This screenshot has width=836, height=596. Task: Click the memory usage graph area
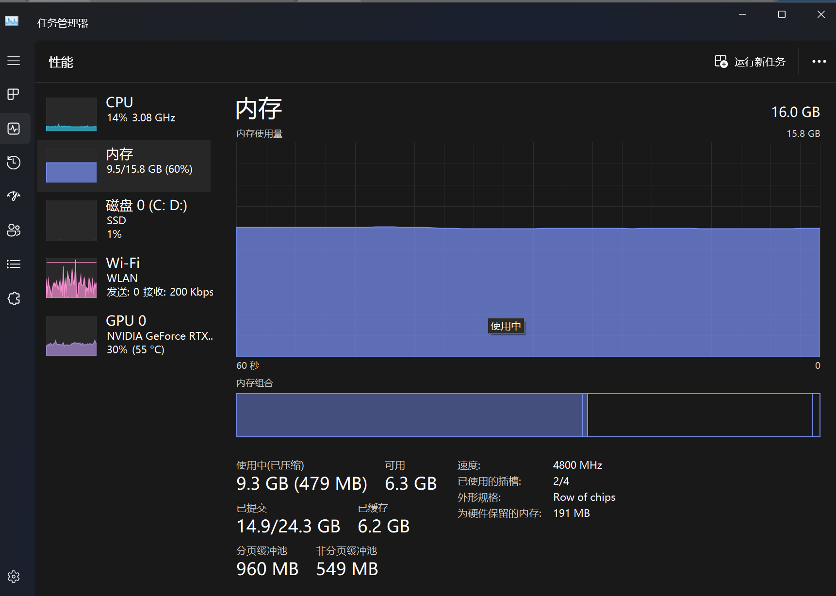coord(528,249)
